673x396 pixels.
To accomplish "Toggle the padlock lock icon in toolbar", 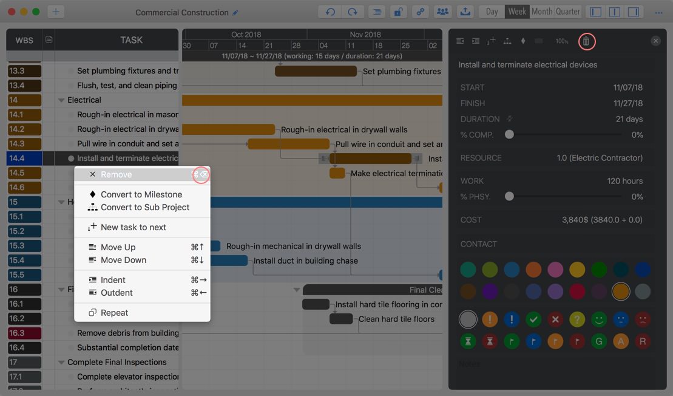I will (397, 12).
